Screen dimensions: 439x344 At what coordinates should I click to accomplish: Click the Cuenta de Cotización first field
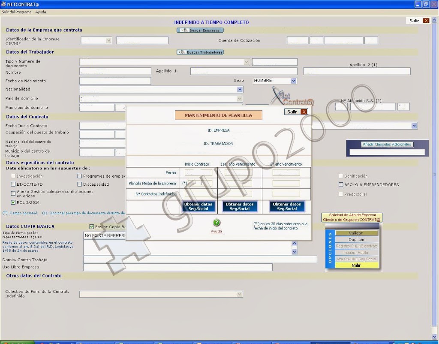pyautogui.click(x=298, y=40)
